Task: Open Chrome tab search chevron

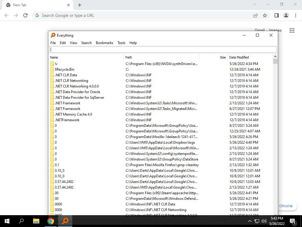Action: click(x=255, y=4)
